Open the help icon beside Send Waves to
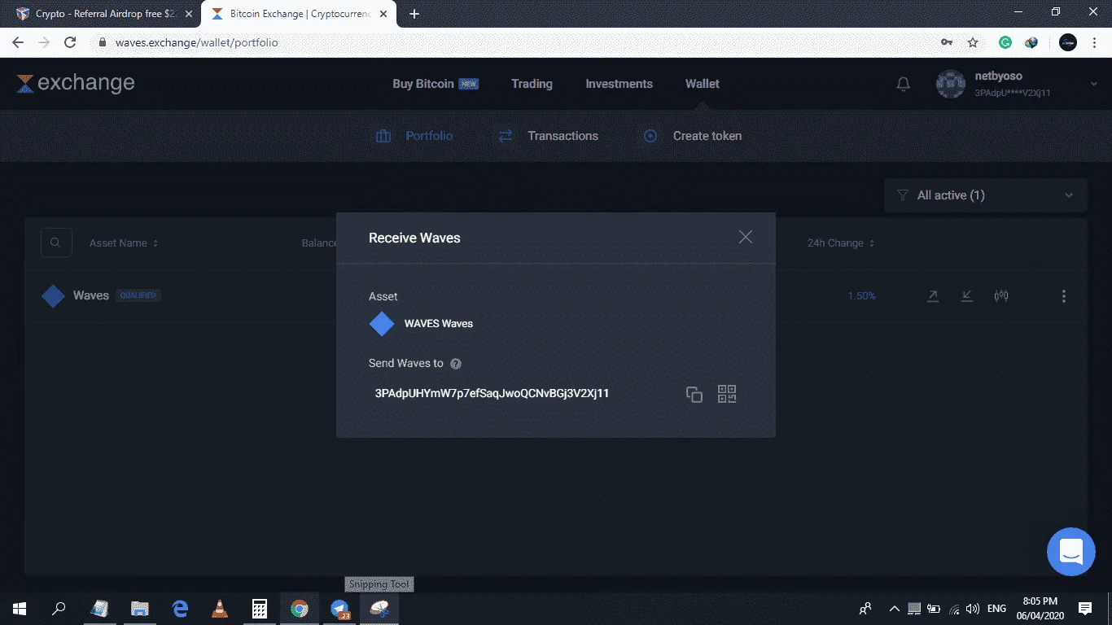The image size is (1112, 625). (456, 364)
